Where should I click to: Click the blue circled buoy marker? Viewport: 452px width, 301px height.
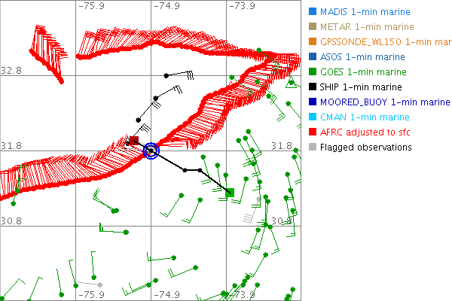(151, 150)
